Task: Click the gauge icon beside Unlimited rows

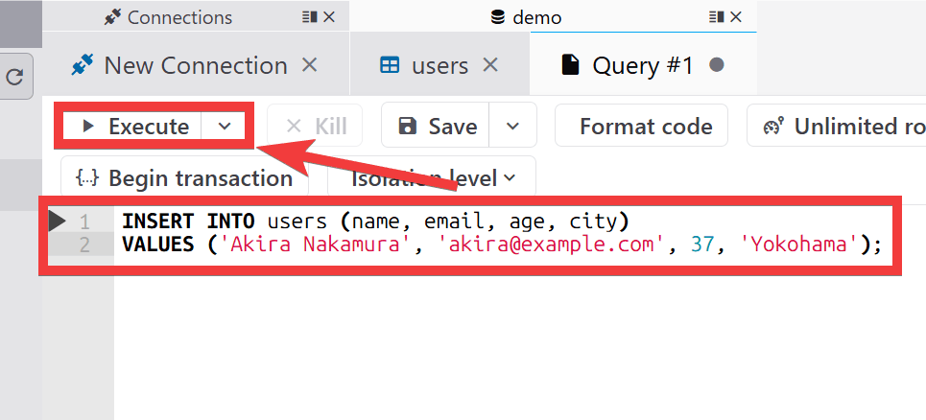Action: [x=773, y=126]
